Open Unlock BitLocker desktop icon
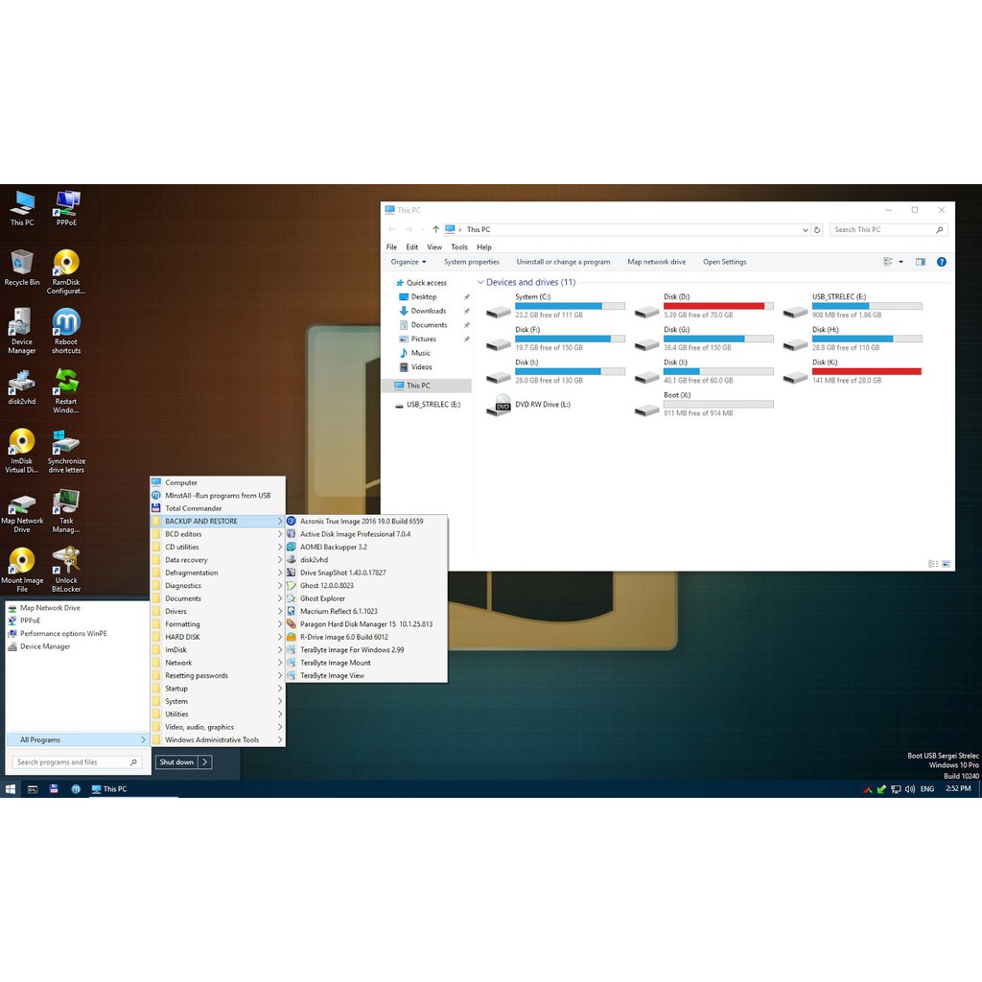Image resolution: width=982 pixels, height=982 pixels. tap(66, 564)
